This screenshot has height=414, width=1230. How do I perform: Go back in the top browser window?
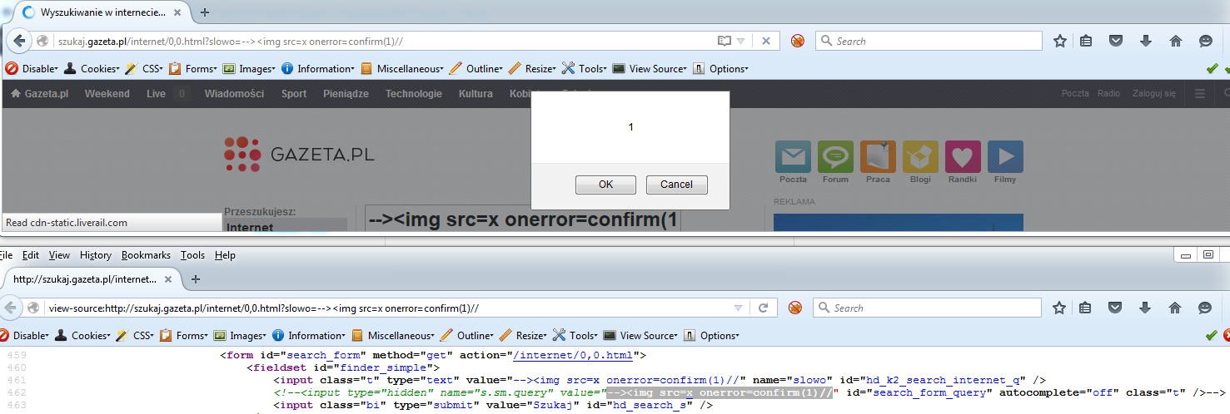point(18,41)
